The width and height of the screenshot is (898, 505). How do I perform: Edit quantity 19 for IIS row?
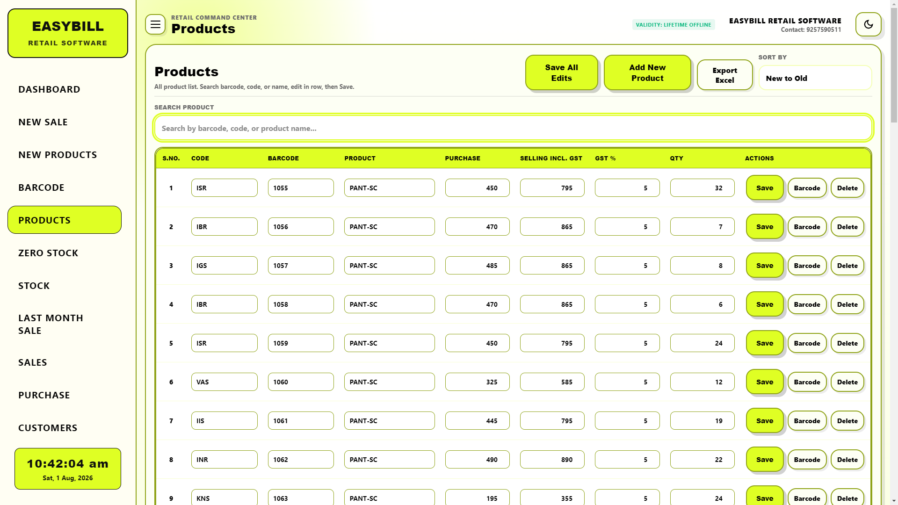pyautogui.click(x=702, y=421)
